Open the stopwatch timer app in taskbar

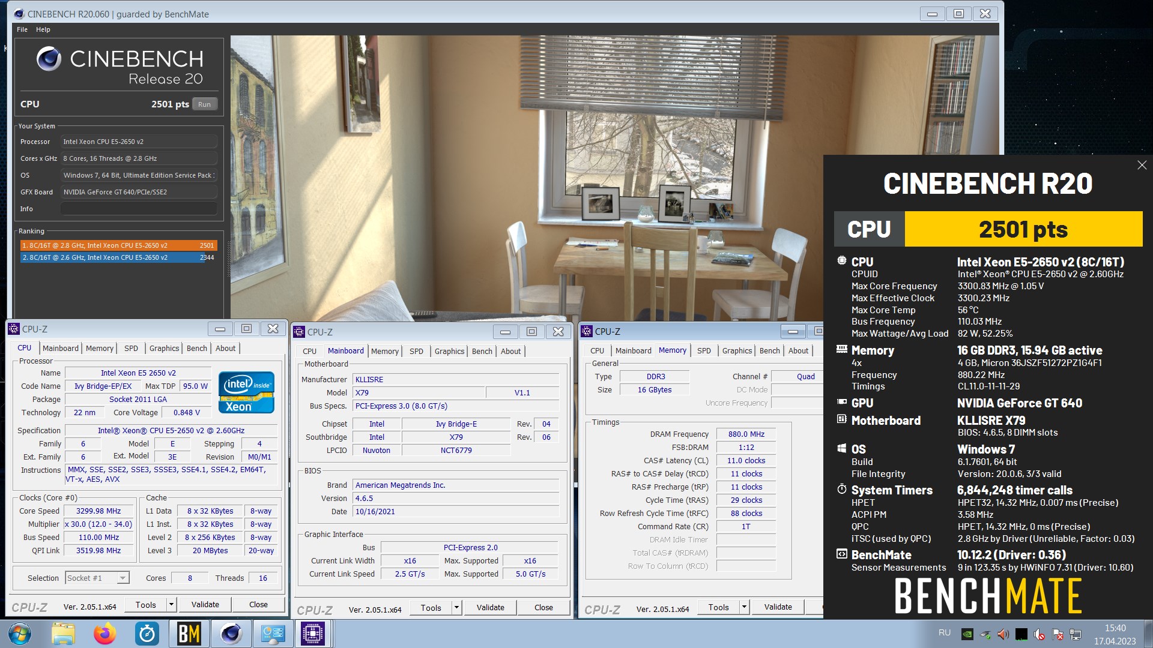pyautogui.click(x=147, y=634)
